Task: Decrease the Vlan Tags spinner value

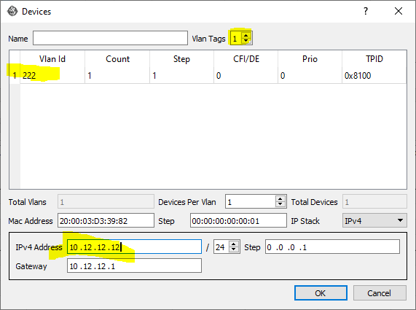Action: pyautogui.click(x=246, y=41)
